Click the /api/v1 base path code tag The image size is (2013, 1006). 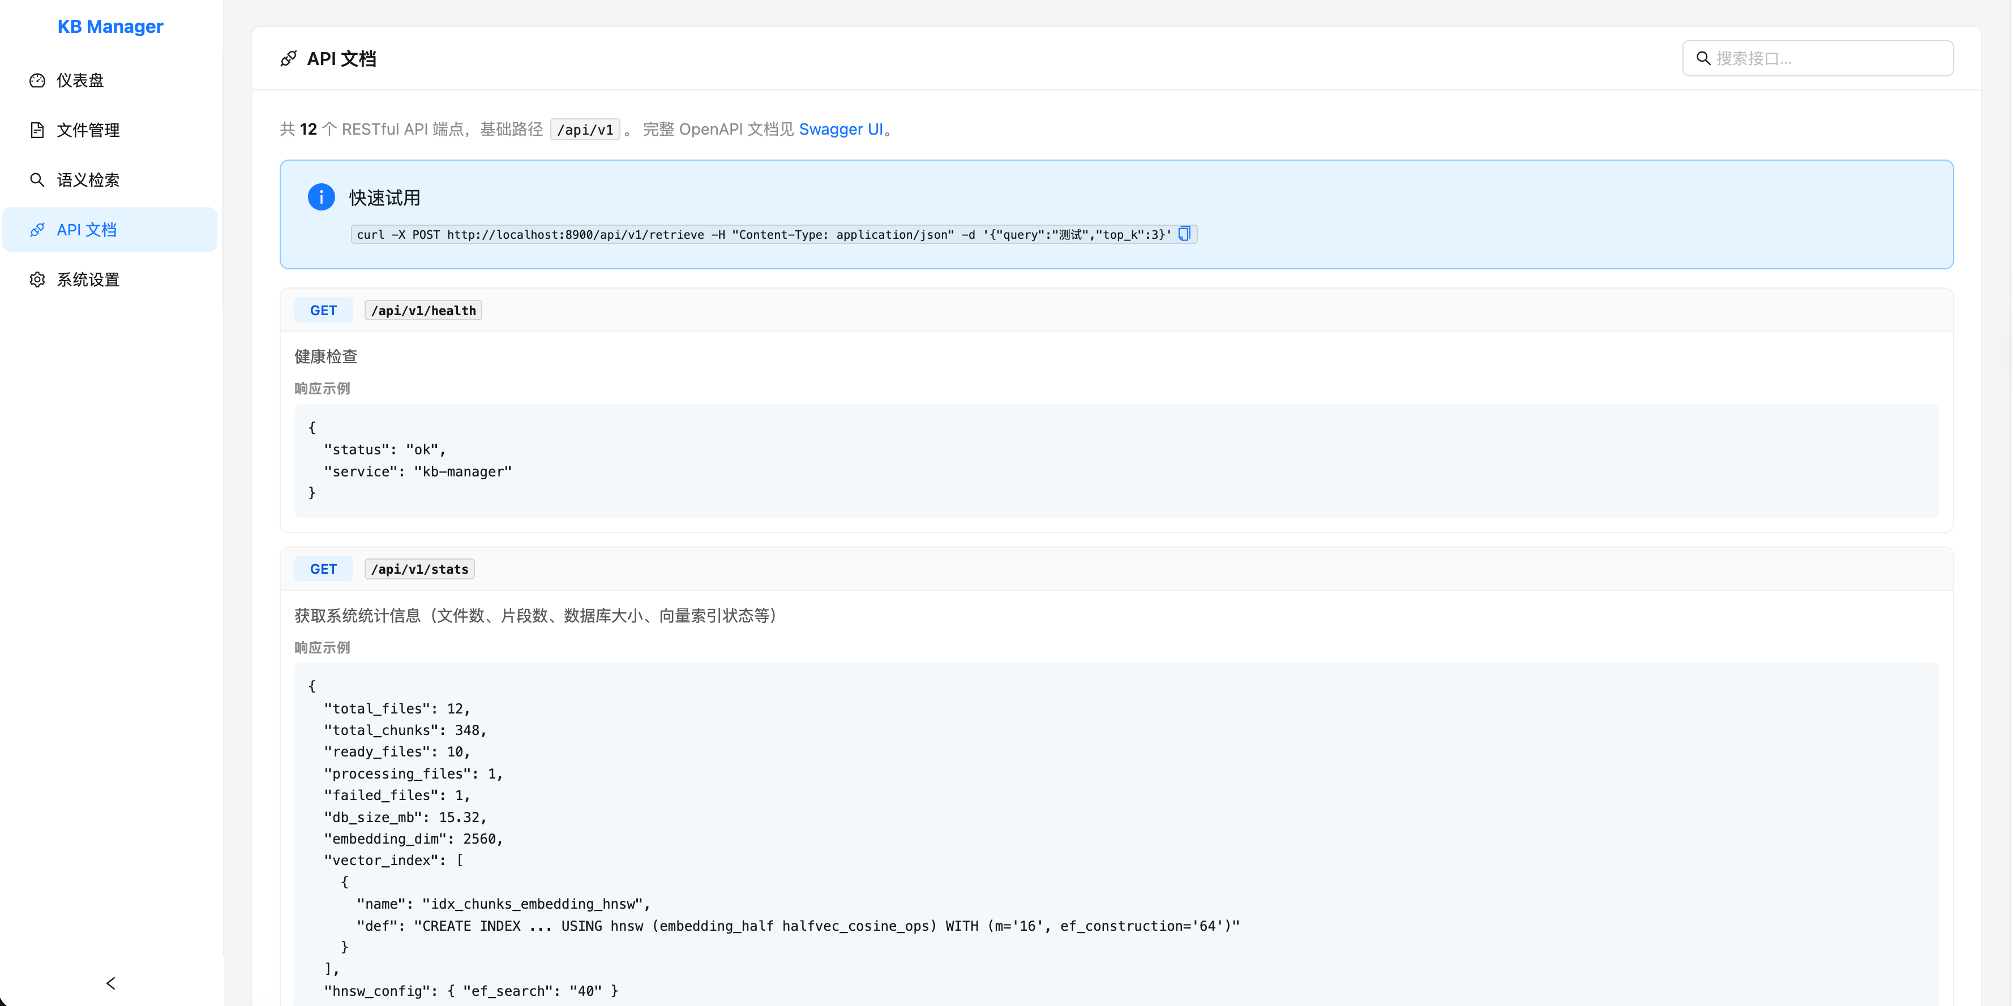(x=585, y=130)
